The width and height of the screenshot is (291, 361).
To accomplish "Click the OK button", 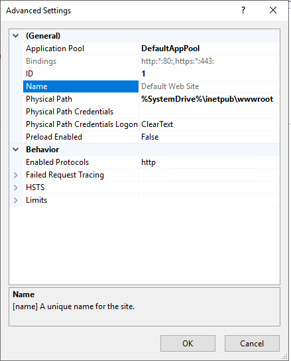I will 188,343.
